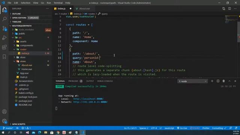Image resolution: width=240 pixels, height=135 pixels.
Task: Kill the terminal with trash icon
Action: 223,81
